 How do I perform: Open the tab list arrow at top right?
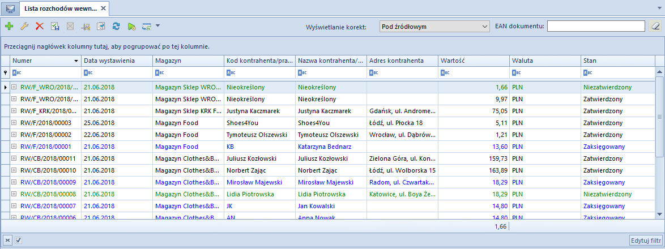tap(659, 8)
